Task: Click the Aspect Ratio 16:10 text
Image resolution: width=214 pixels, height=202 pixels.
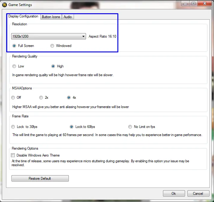Action: click(102, 36)
